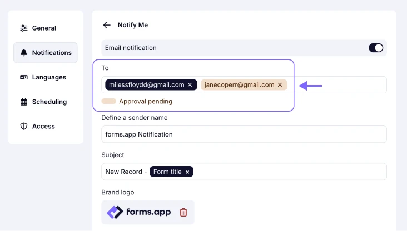Click the Subject input field
This screenshot has height=231, width=407.
coord(289,172)
